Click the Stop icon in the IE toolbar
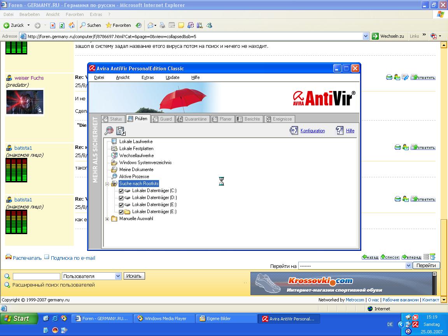Screen dimensions: 448x336 (52, 25)
